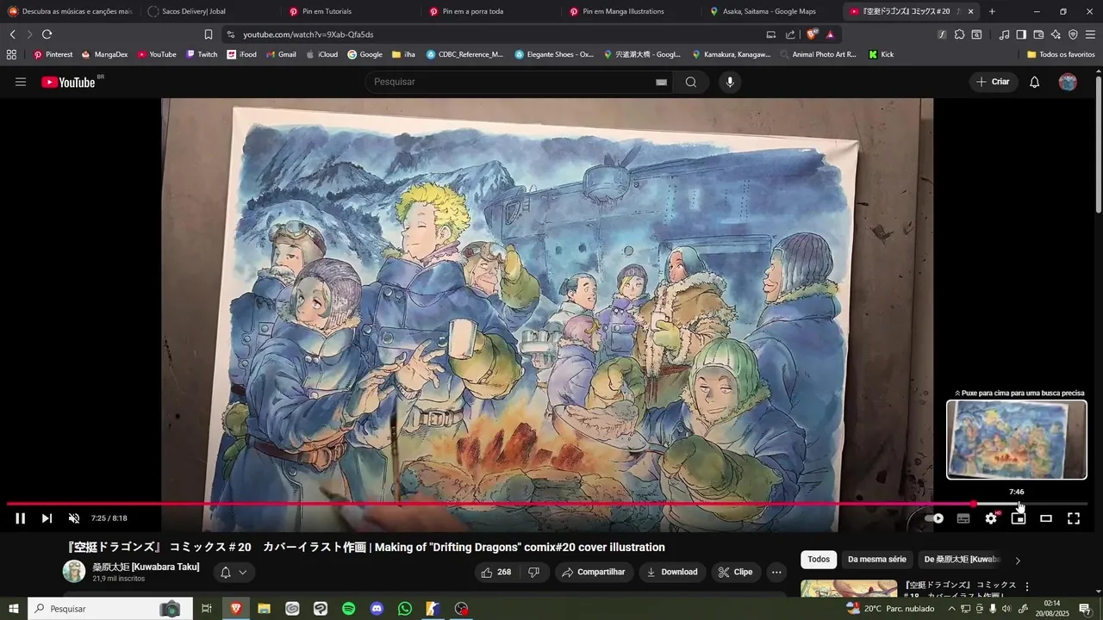Open the Kick bookmark

click(x=882, y=54)
